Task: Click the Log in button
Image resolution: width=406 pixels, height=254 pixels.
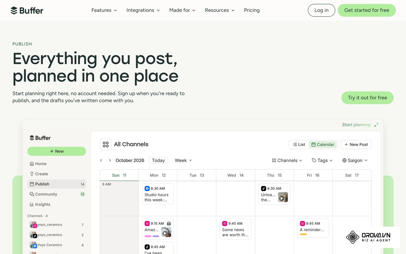Action: coord(321,10)
